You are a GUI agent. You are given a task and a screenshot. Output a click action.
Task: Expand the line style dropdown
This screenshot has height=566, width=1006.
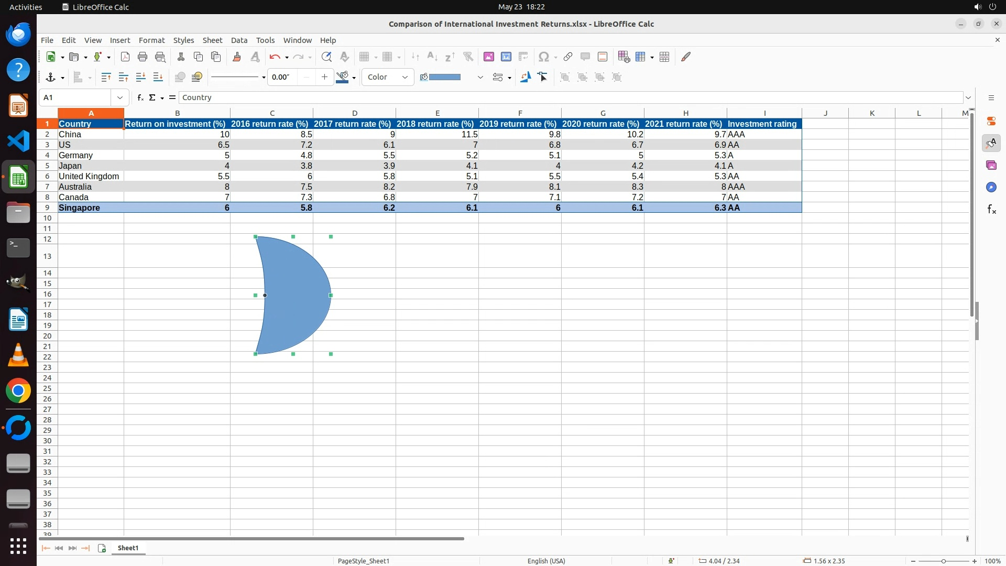click(263, 78)
